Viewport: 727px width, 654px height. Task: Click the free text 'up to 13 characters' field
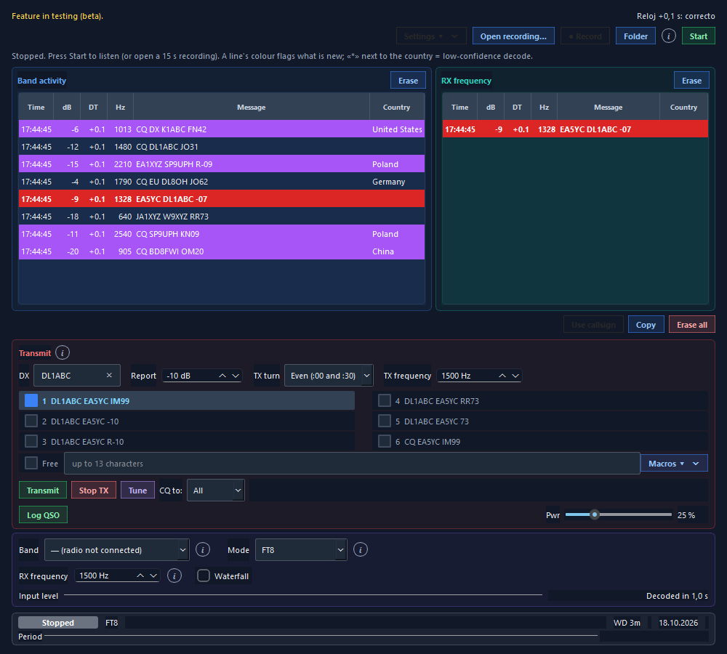(x=352, y=464)
